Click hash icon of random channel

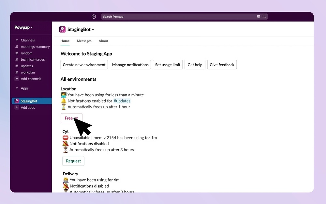pos(17,53)
